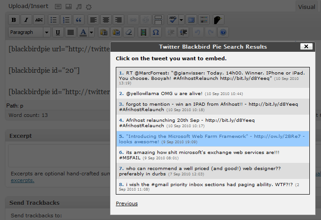Click the Excerpt panel header

pyautogui.click(x=58, y=136)
